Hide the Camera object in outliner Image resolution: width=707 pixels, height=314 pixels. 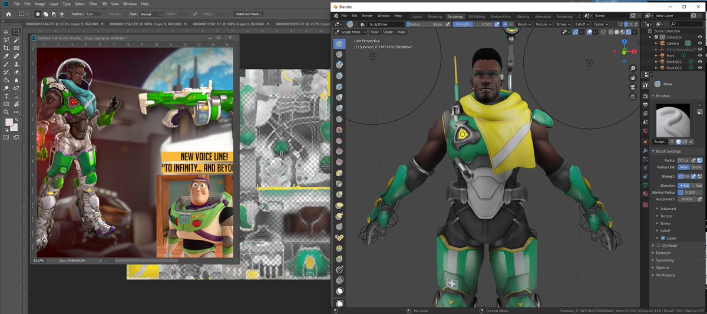(699, 43)
